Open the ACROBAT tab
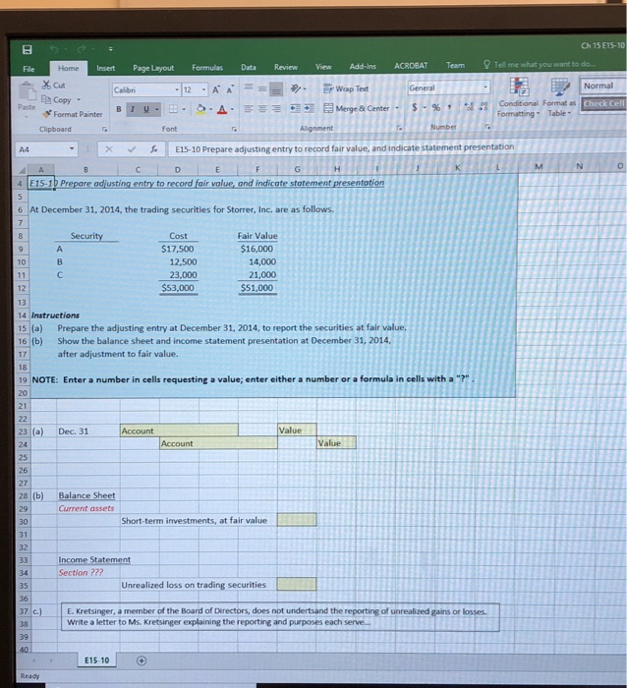627x688 pixels. [411, 66]
